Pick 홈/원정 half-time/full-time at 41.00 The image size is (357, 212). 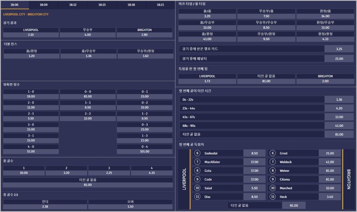click(207, 37)
